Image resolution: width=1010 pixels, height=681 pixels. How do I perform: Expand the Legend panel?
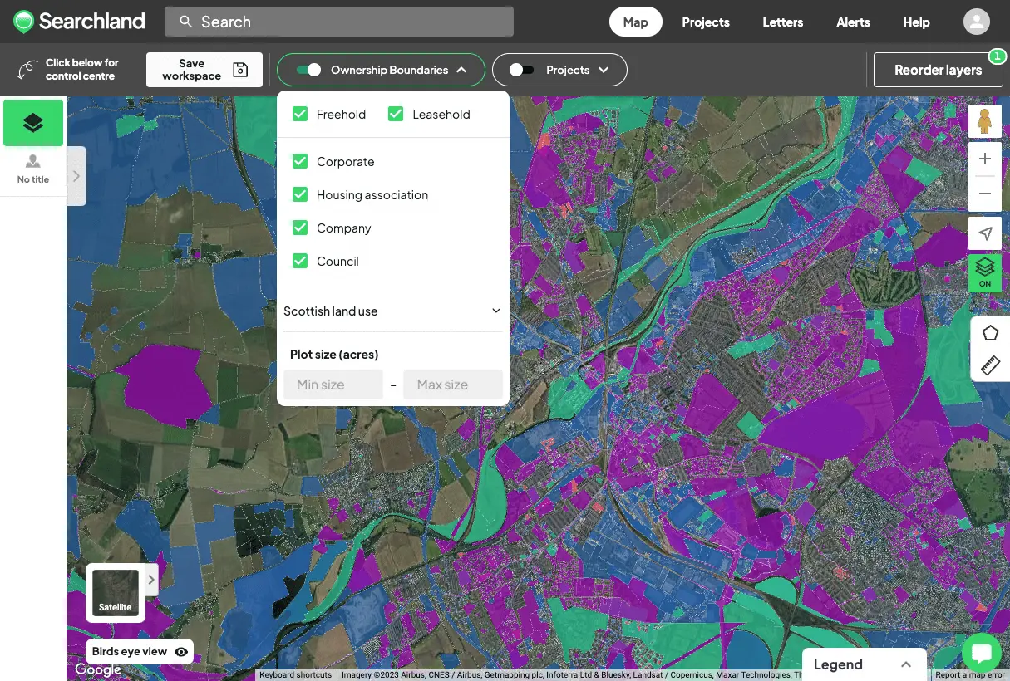click(864, 664)
